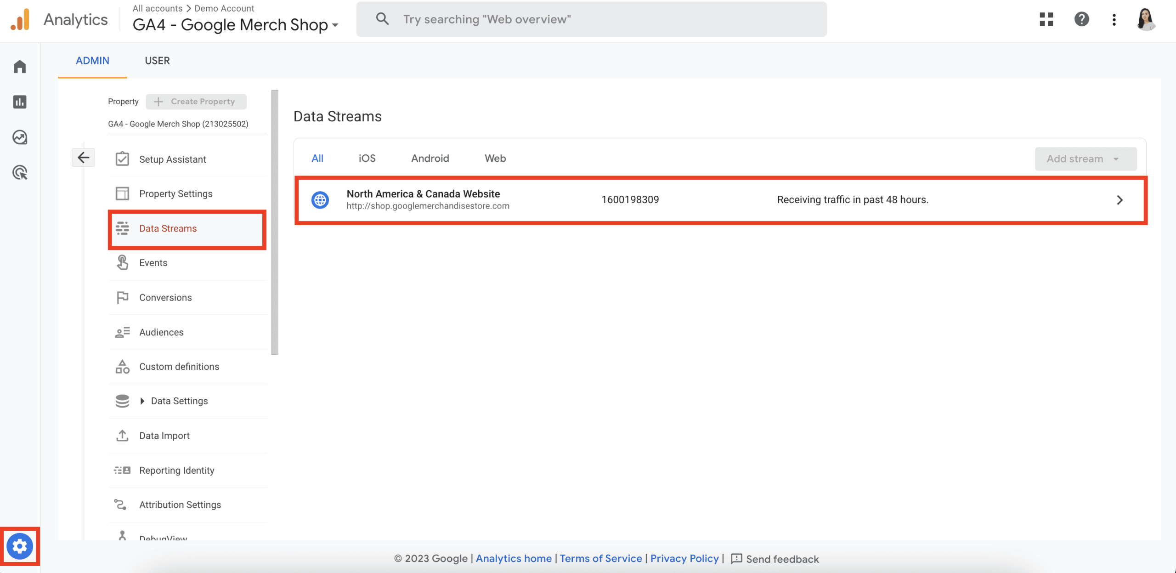Viewport: 1176px width, 573px height.
Task: Click the Send feedback icon
Action: pyautogui.click(x=736, y=559)
